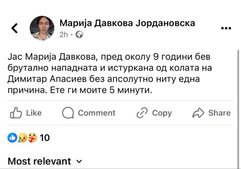
Task: Tap the thumbs-up Like icon
Action: tap(16, 113)
